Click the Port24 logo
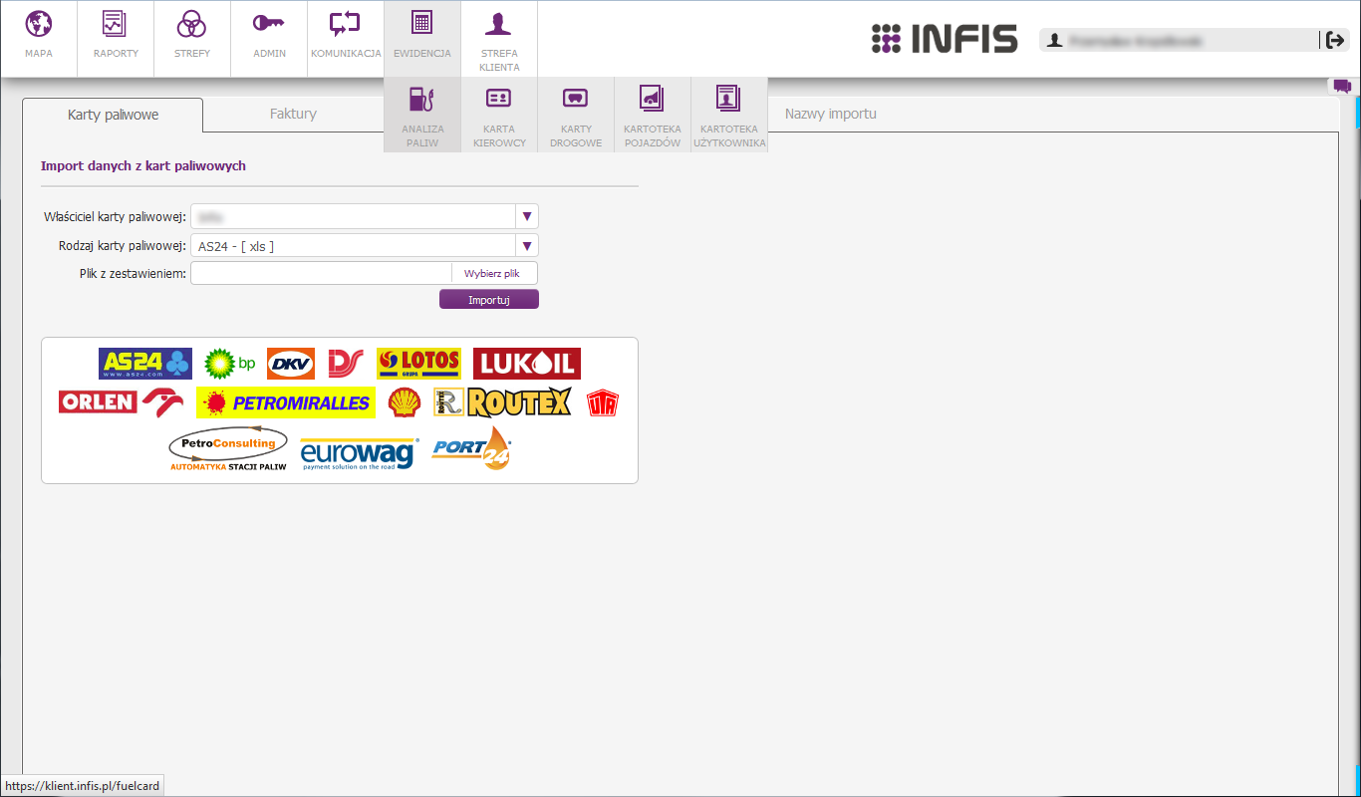Viewport: 1361px width, 797px height. (x=471, y=448)
